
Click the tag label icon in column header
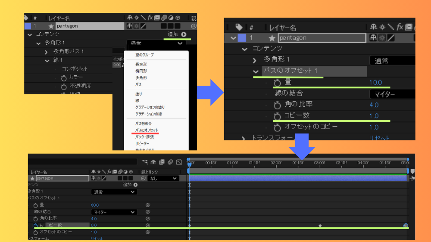click(239, 27)
